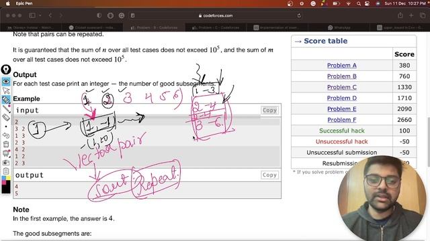This screenshot has height=241, width=430.
Task: Open the Epic Pen logo menu
Action: [6, 70]
